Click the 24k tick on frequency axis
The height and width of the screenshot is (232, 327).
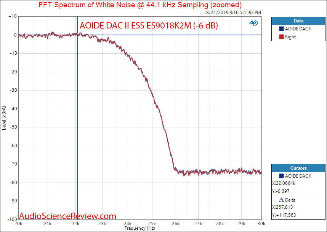(x=128, y=224)
